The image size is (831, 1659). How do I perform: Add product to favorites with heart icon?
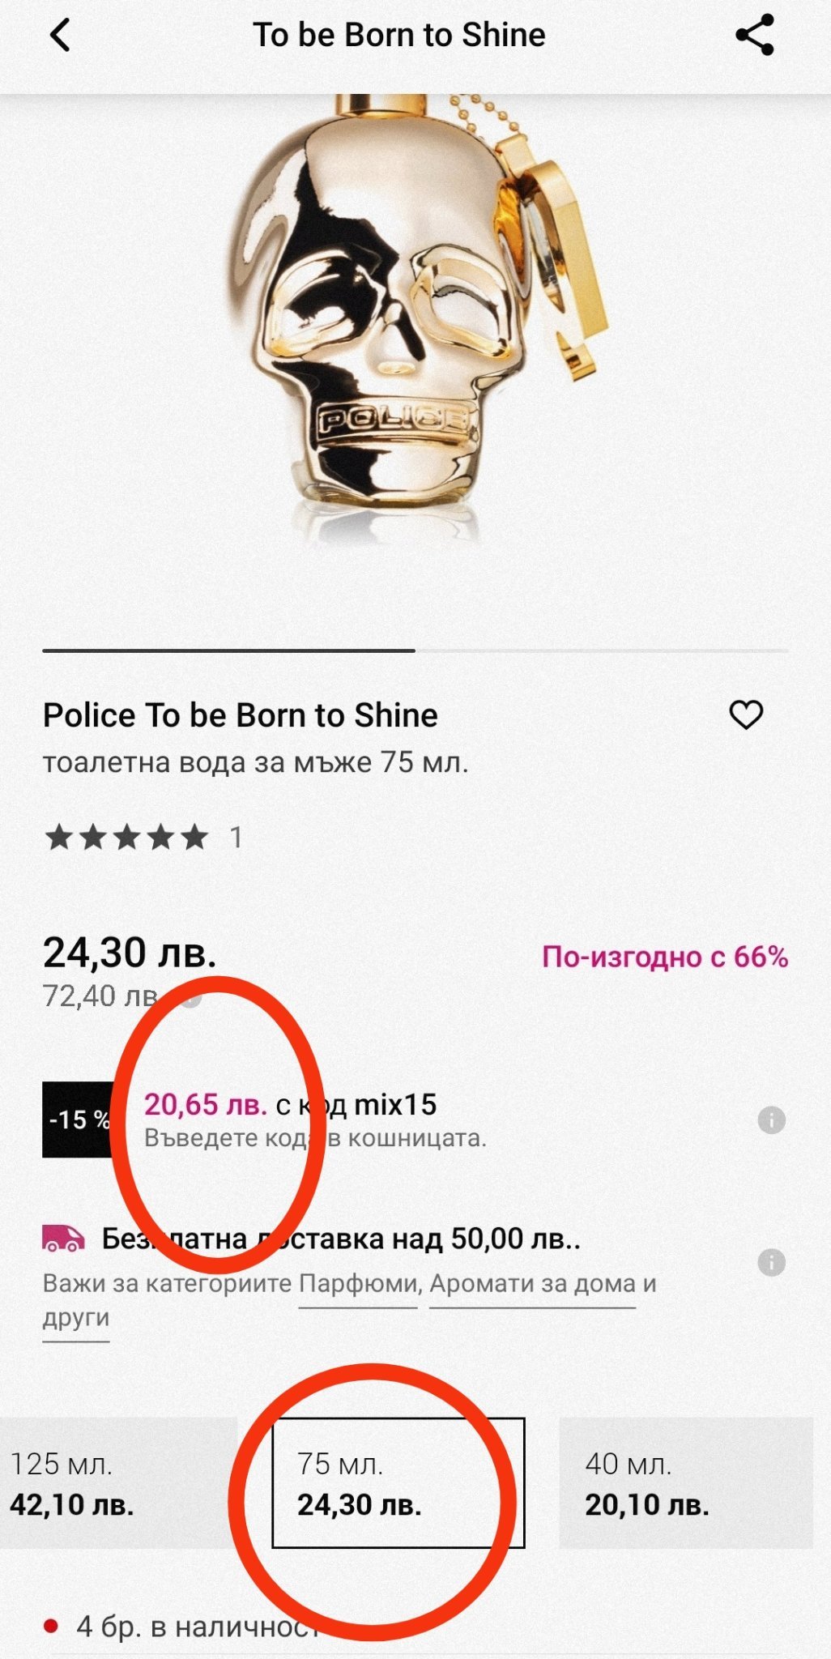(x=746, y=714)
